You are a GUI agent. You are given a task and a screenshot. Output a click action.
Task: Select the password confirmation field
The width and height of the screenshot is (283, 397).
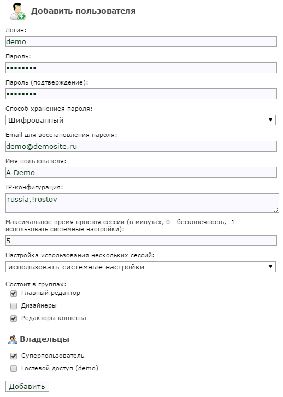[141, 94]
